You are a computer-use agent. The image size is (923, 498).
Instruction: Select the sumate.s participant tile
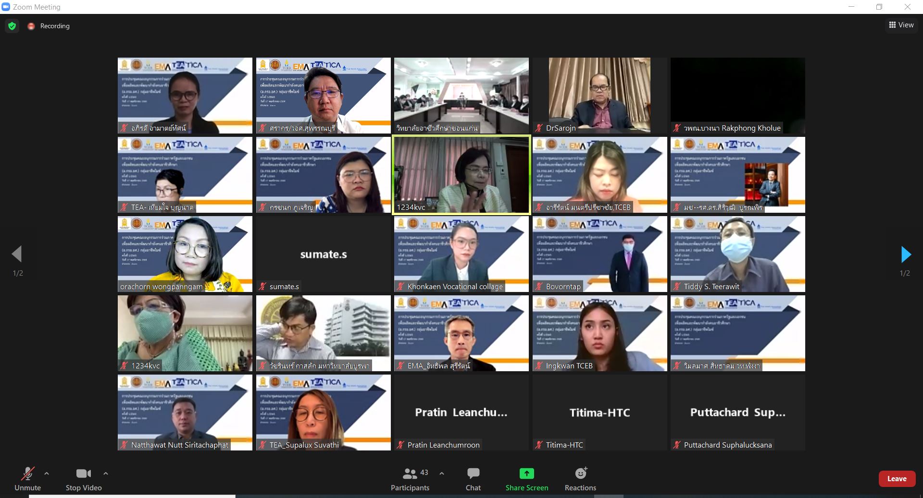coord(323,254)
